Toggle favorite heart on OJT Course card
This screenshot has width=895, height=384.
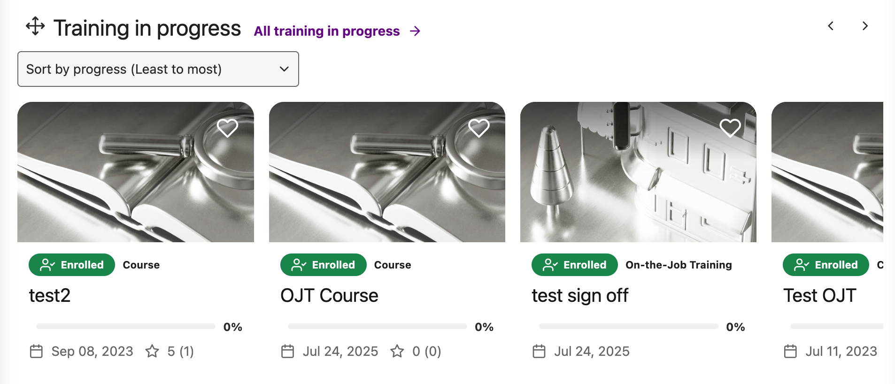478,128
